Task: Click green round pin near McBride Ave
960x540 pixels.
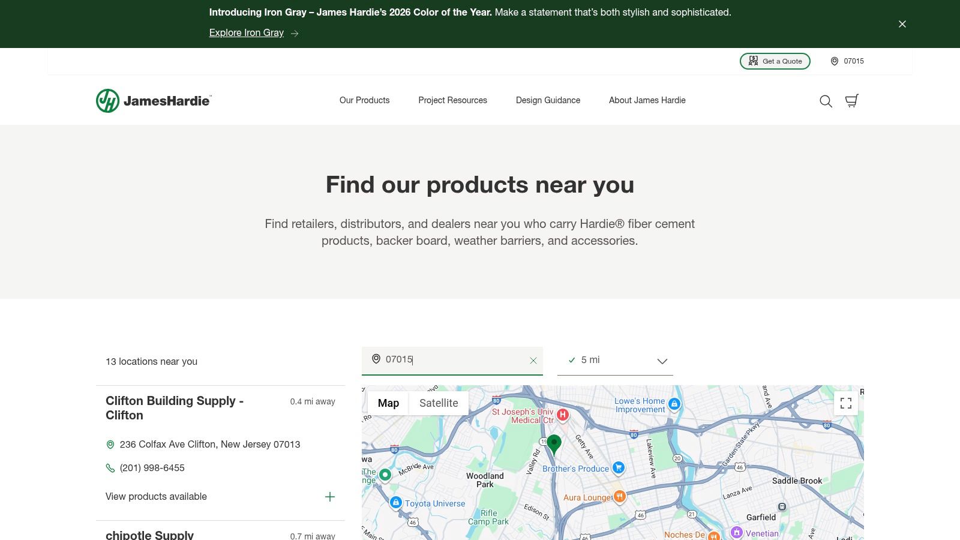Action: point(385,475)
